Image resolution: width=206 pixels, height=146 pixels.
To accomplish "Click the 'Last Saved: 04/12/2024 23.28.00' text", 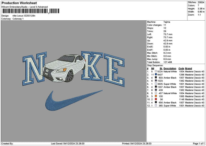I will [x=68, y=144].
